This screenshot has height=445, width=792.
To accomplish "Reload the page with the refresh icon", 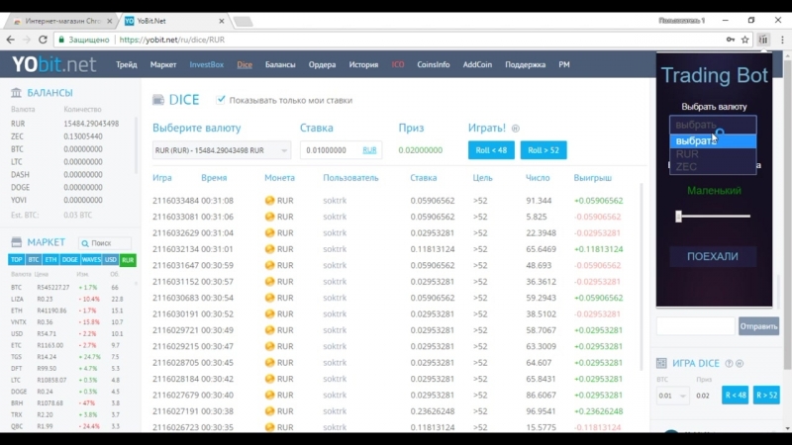I will 43,40.
